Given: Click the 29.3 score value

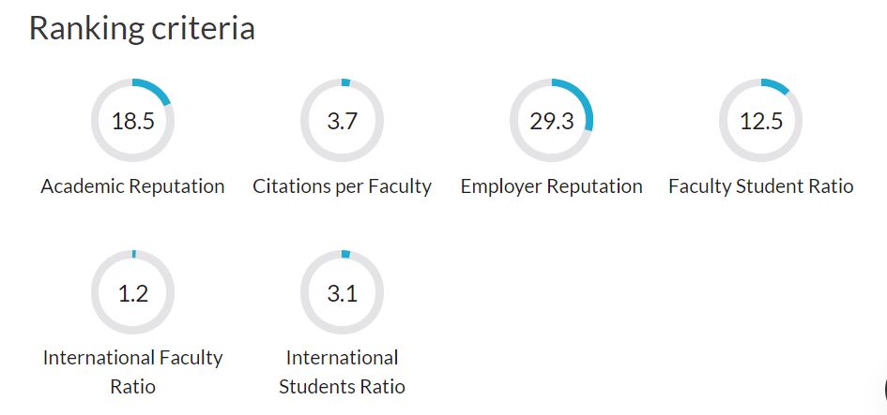Looking at the screenshot, I should pos(552,121).
